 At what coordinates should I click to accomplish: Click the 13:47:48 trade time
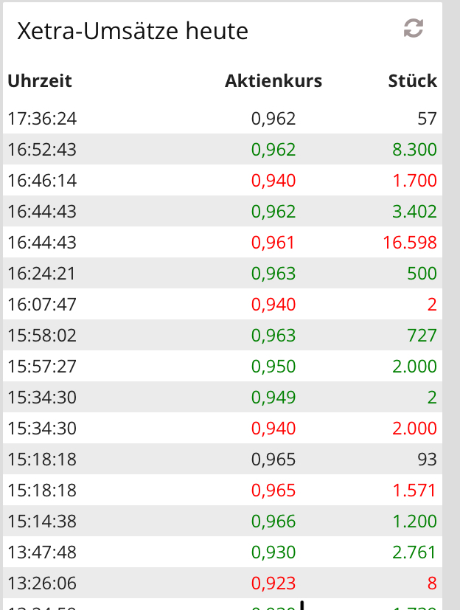[42, 552]
